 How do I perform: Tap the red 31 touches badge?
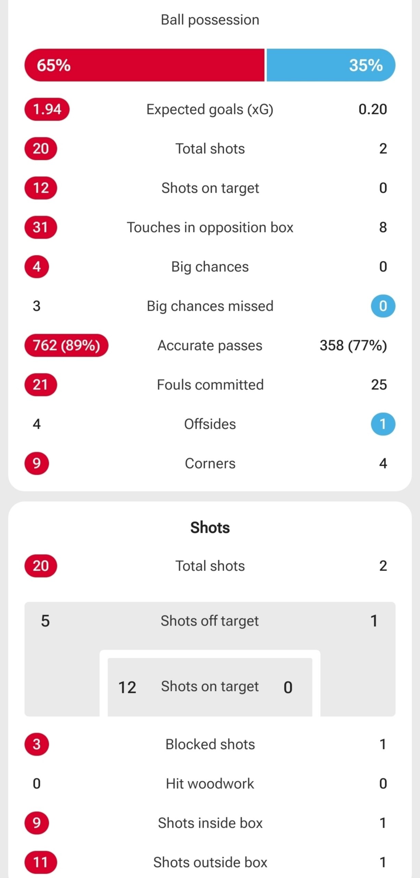click(40, 227)
